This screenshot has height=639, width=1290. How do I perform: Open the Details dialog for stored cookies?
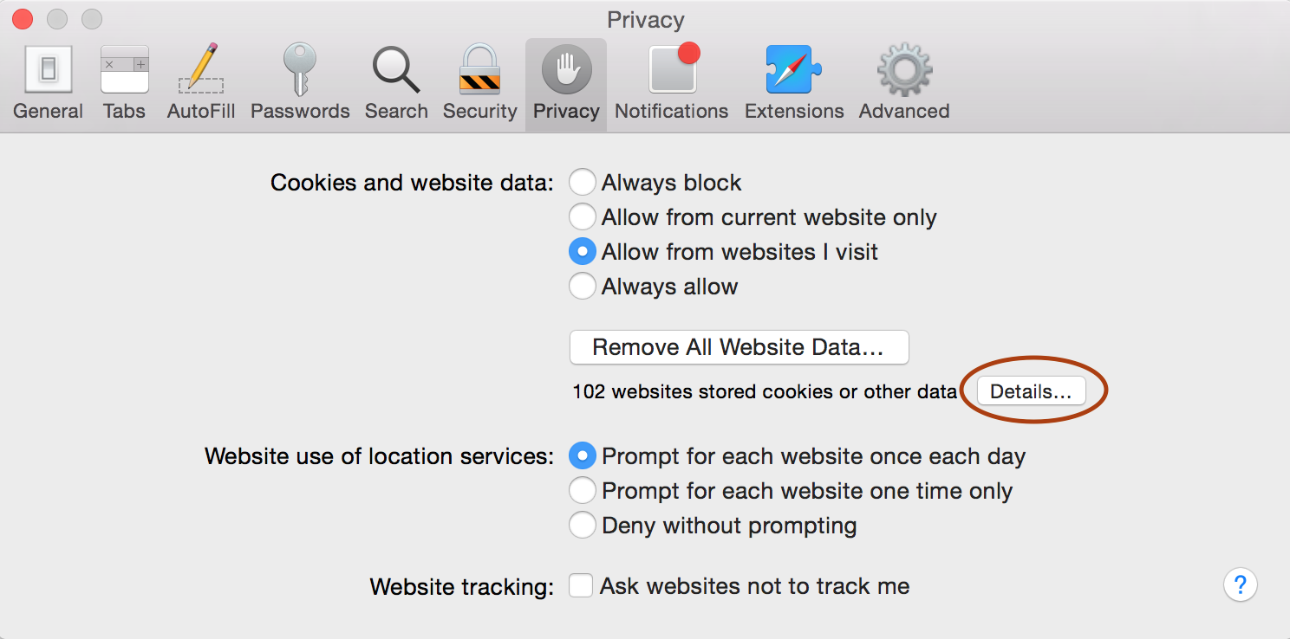[1030, 390]
